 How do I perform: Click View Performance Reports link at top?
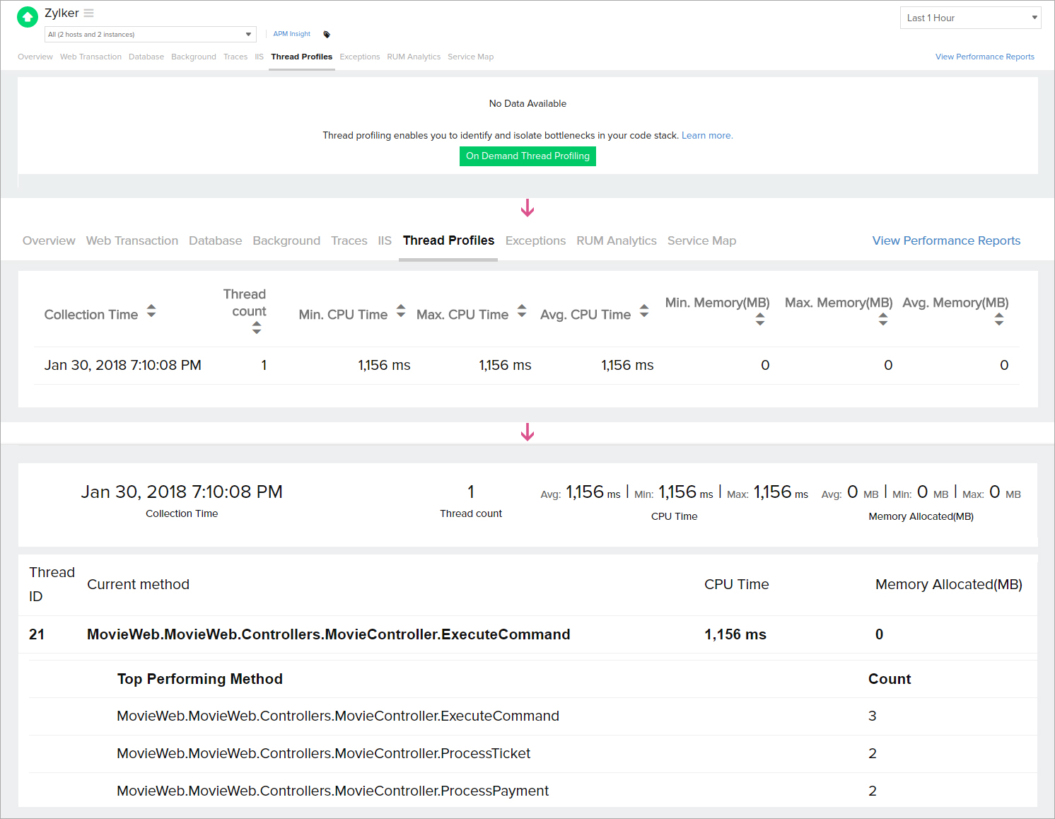(985, 57)
